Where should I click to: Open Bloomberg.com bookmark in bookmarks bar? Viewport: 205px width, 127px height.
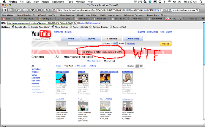[x=67, y=15]
